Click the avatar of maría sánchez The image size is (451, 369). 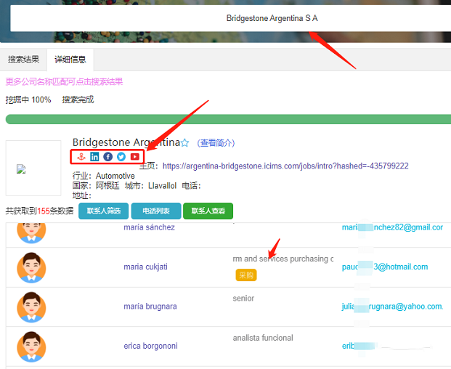[x=31, y=232]
